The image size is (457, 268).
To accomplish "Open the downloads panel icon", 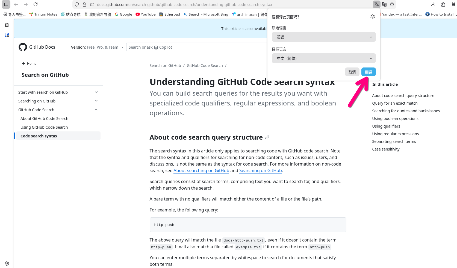I will [433, 4].
